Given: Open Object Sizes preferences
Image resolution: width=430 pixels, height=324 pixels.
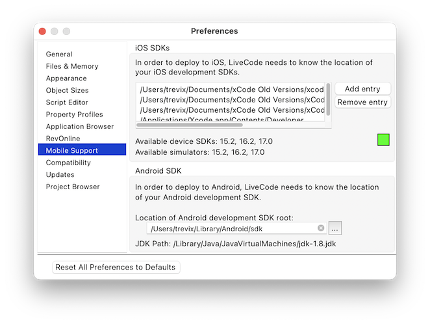Looking at the screenshot, I should [x=67, y=91].
